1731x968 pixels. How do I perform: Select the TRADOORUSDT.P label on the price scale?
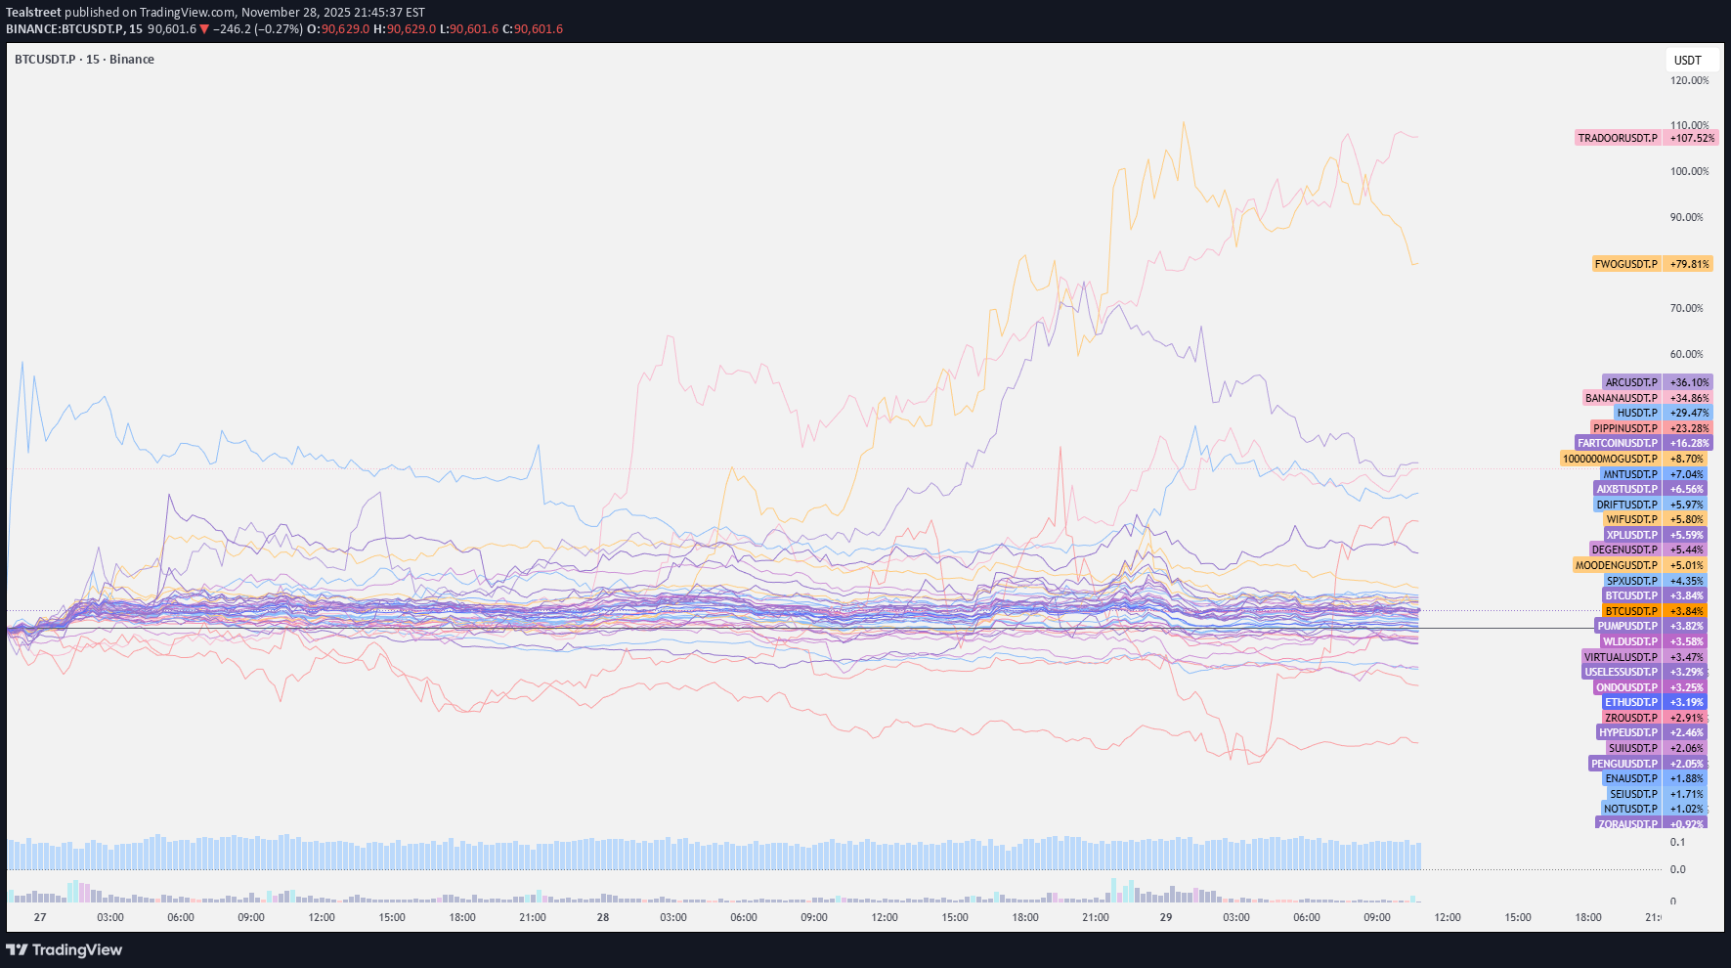tap(1617, 138)
